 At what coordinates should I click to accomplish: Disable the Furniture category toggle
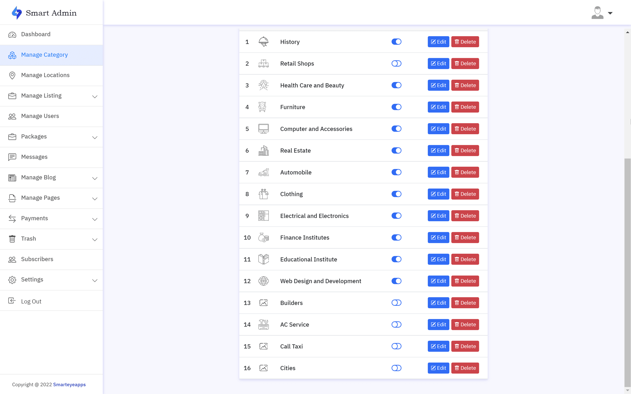(396, 107)
